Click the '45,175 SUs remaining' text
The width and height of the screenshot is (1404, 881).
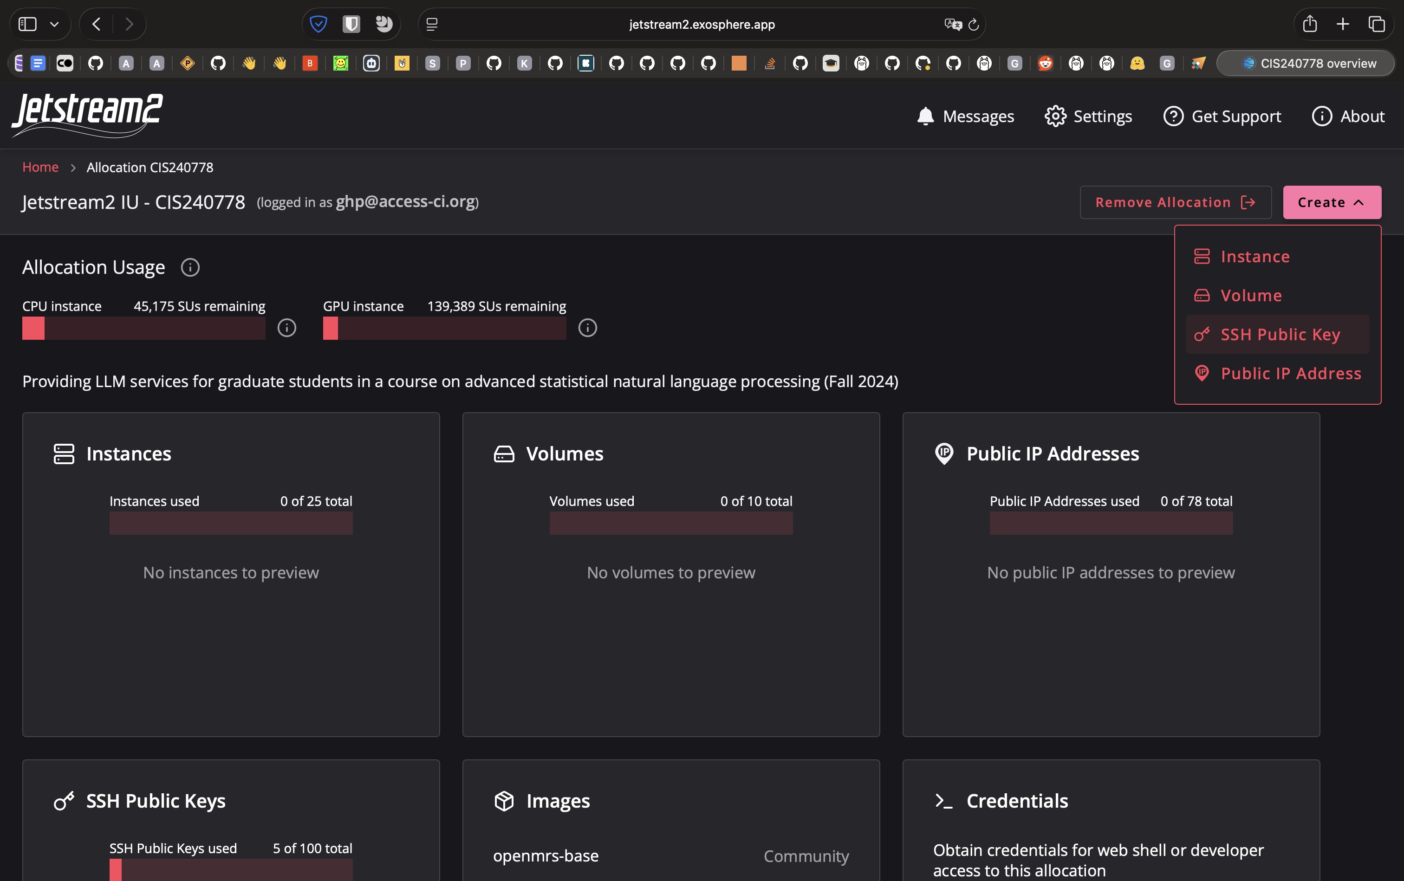tap(199, 306)
